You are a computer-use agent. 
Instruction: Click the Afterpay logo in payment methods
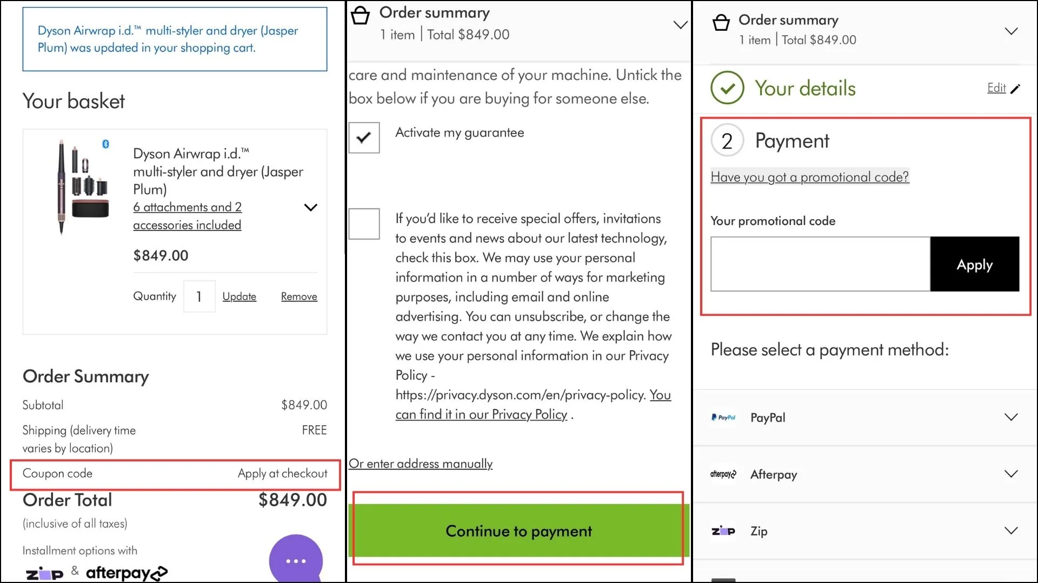point(723,474)
